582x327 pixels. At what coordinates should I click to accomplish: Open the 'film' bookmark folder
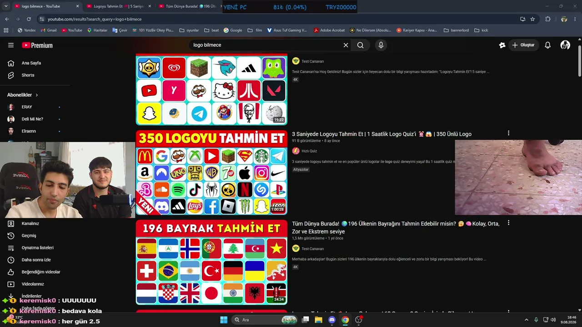coord(255,30)
